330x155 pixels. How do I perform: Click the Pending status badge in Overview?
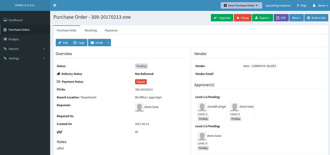pyautogui.click(x=141, y=66)
